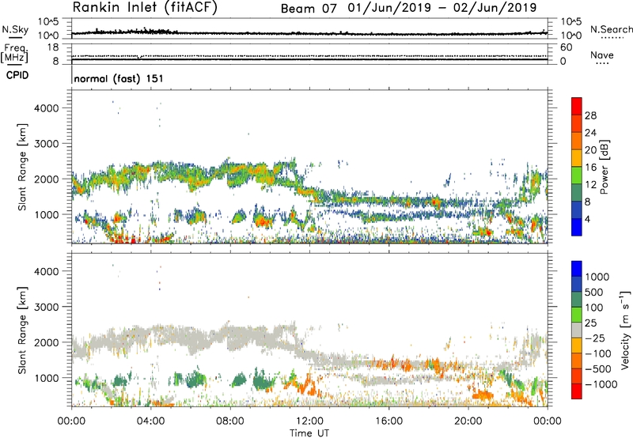The height and width of the screenshot is (438, 633).
Task: Click the Power [dB] colorbar title
Action: [x=604, y=167]
